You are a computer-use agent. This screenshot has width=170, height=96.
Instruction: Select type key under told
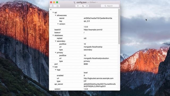(58, 81)
